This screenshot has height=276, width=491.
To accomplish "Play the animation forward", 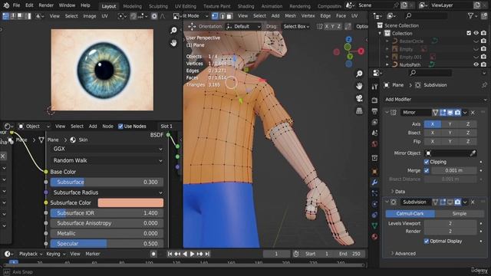I will click(x=193, y=254).
